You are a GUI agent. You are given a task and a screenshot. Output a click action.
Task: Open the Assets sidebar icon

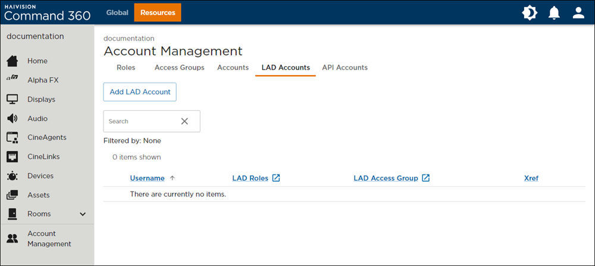(x=12, y=195)
